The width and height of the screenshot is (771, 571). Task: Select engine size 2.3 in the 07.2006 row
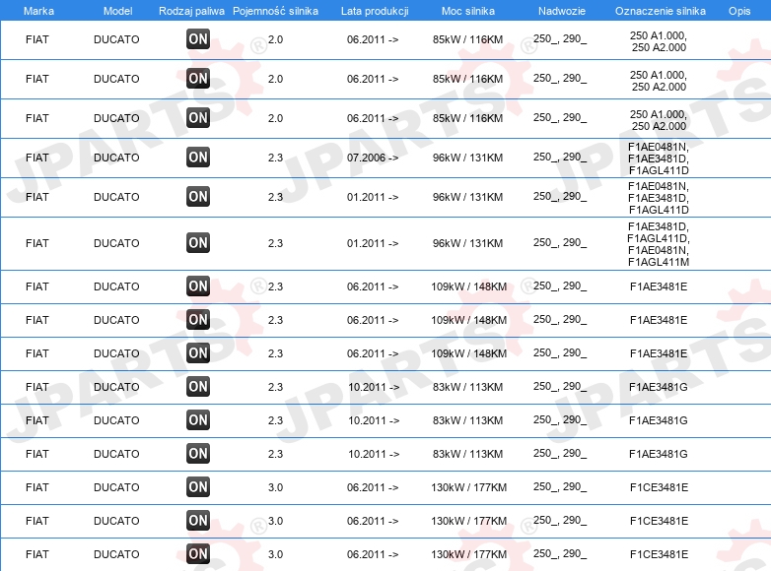pyautogui.click(x=275, y=158)
